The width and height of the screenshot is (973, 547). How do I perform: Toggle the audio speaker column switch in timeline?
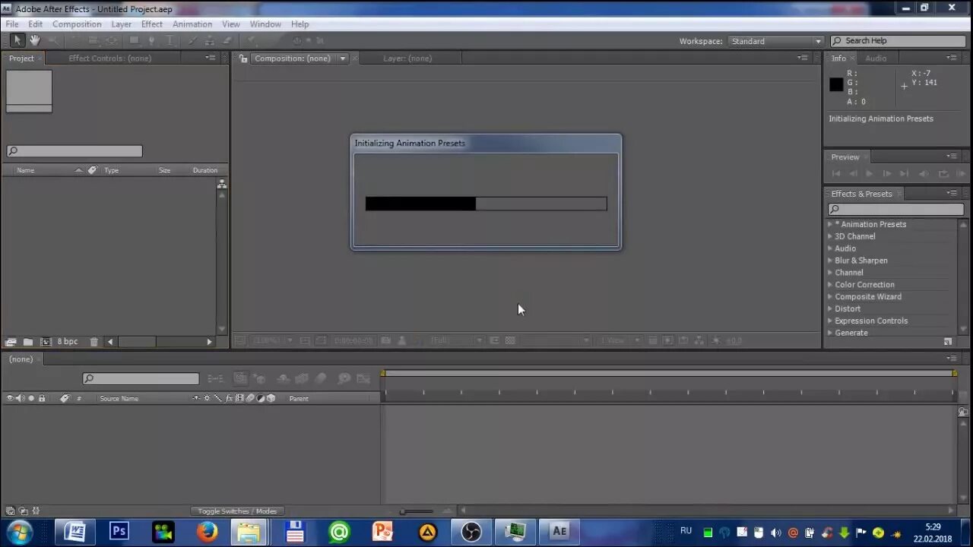(21, 398)
